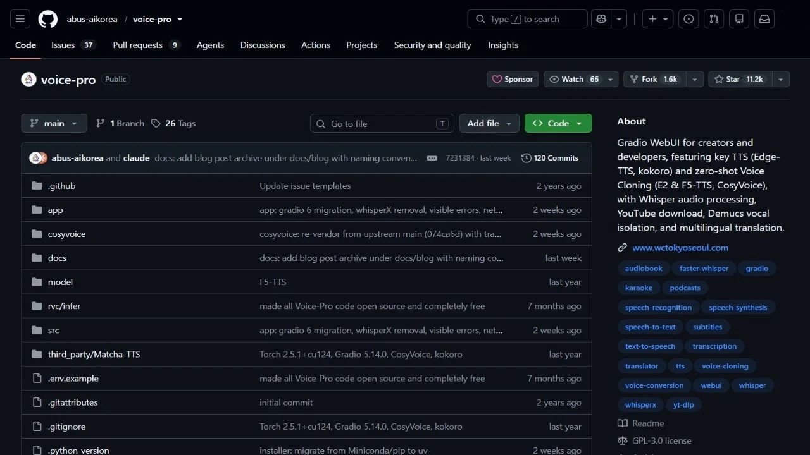Open the notifications inbox icon
The width and height of the screenshot is (810, 455).
[x=764, y=19]
